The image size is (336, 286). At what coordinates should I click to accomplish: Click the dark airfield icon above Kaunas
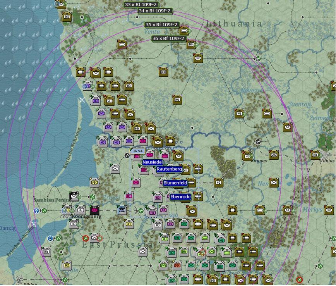point(258,141)
